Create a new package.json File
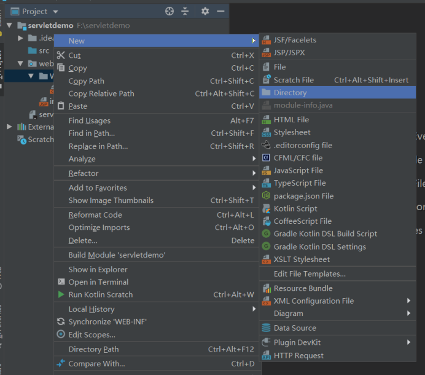 [x=337, y=196]
